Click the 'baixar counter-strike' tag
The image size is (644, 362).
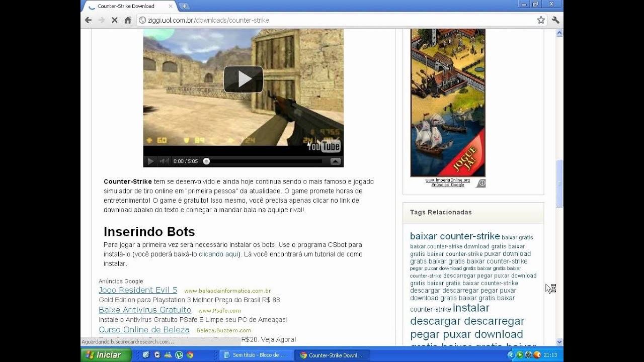(x=455, y=236)
